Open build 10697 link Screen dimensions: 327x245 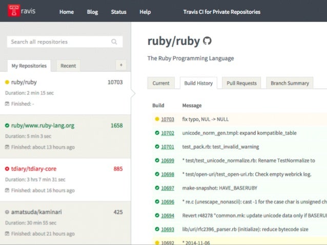pos(168,188)
